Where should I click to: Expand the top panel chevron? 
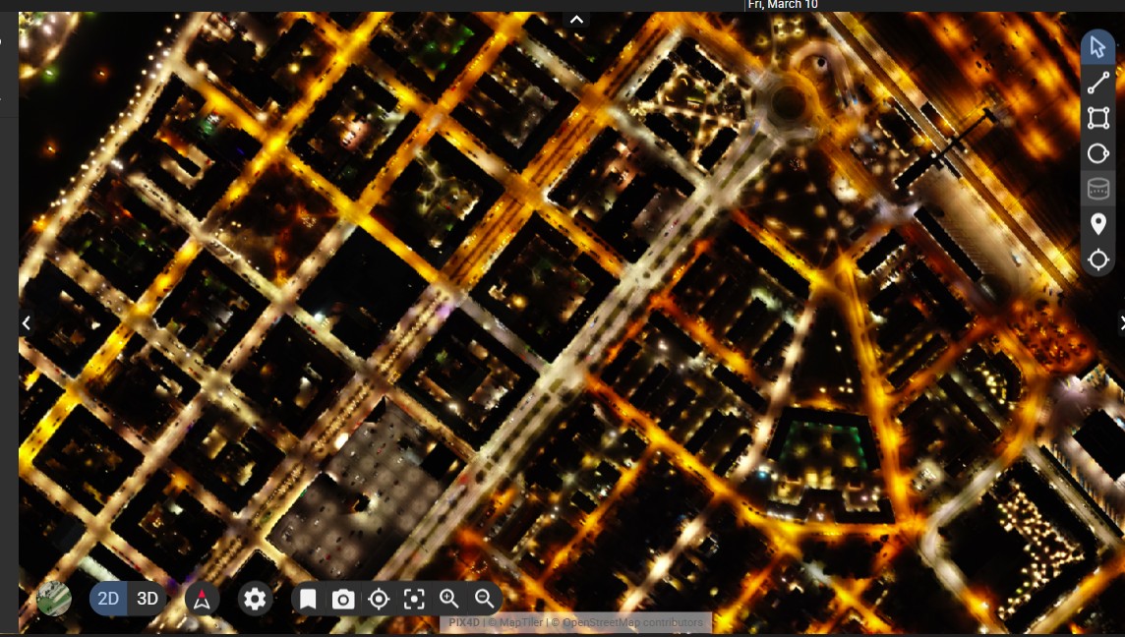576,20
